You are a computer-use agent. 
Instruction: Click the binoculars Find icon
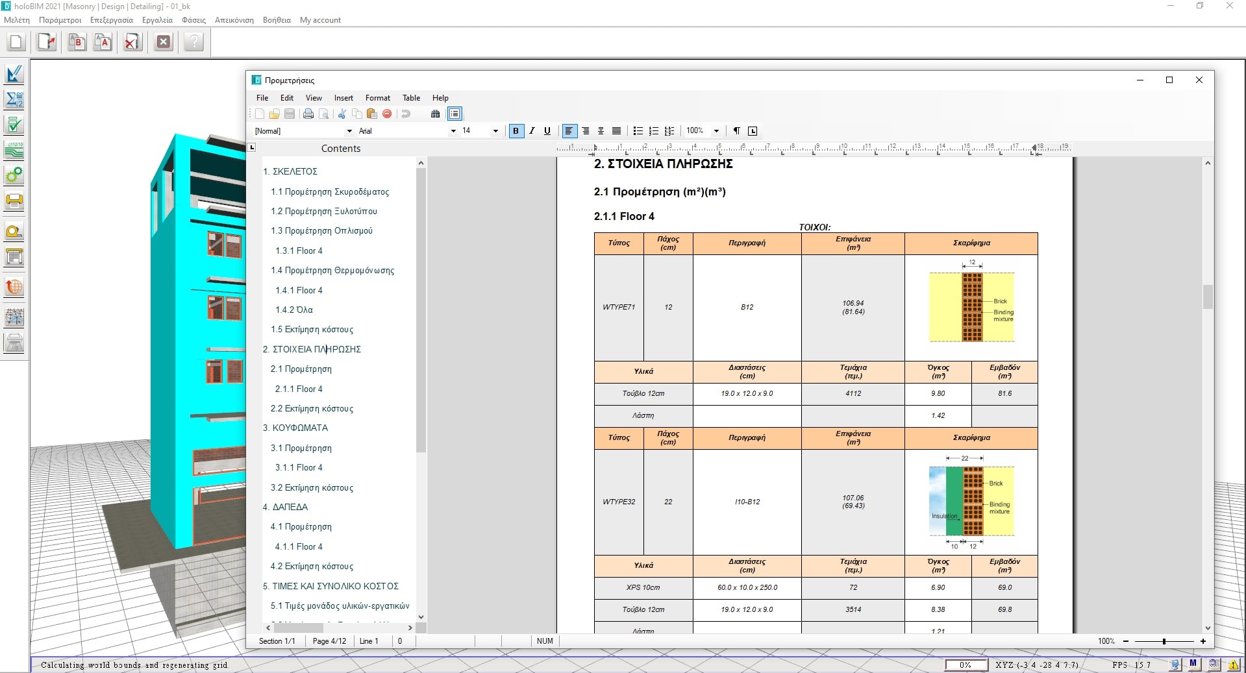435,114
